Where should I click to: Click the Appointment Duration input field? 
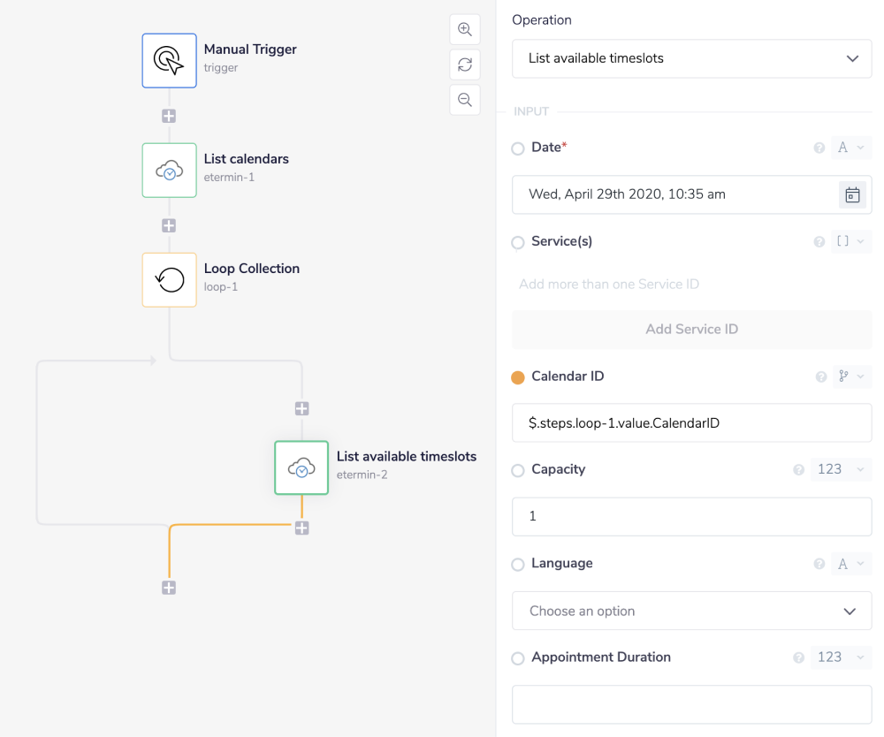coord(691,704)
